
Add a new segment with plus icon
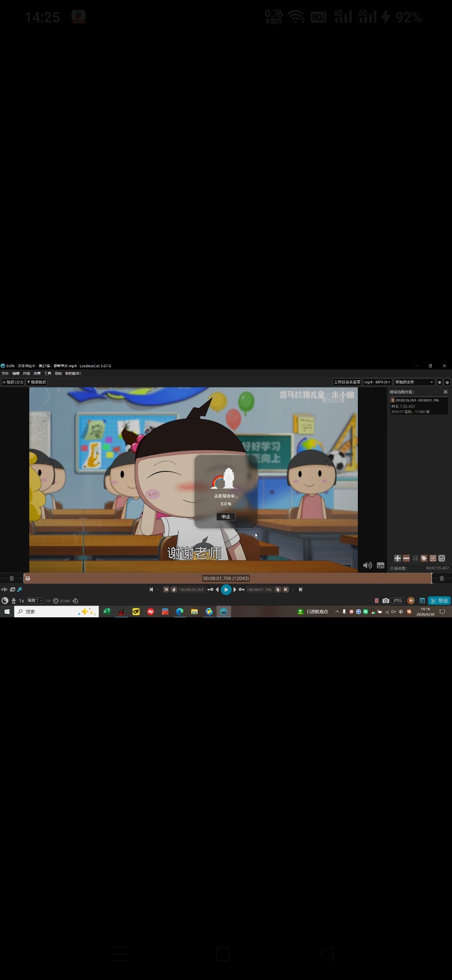point(398,558)
